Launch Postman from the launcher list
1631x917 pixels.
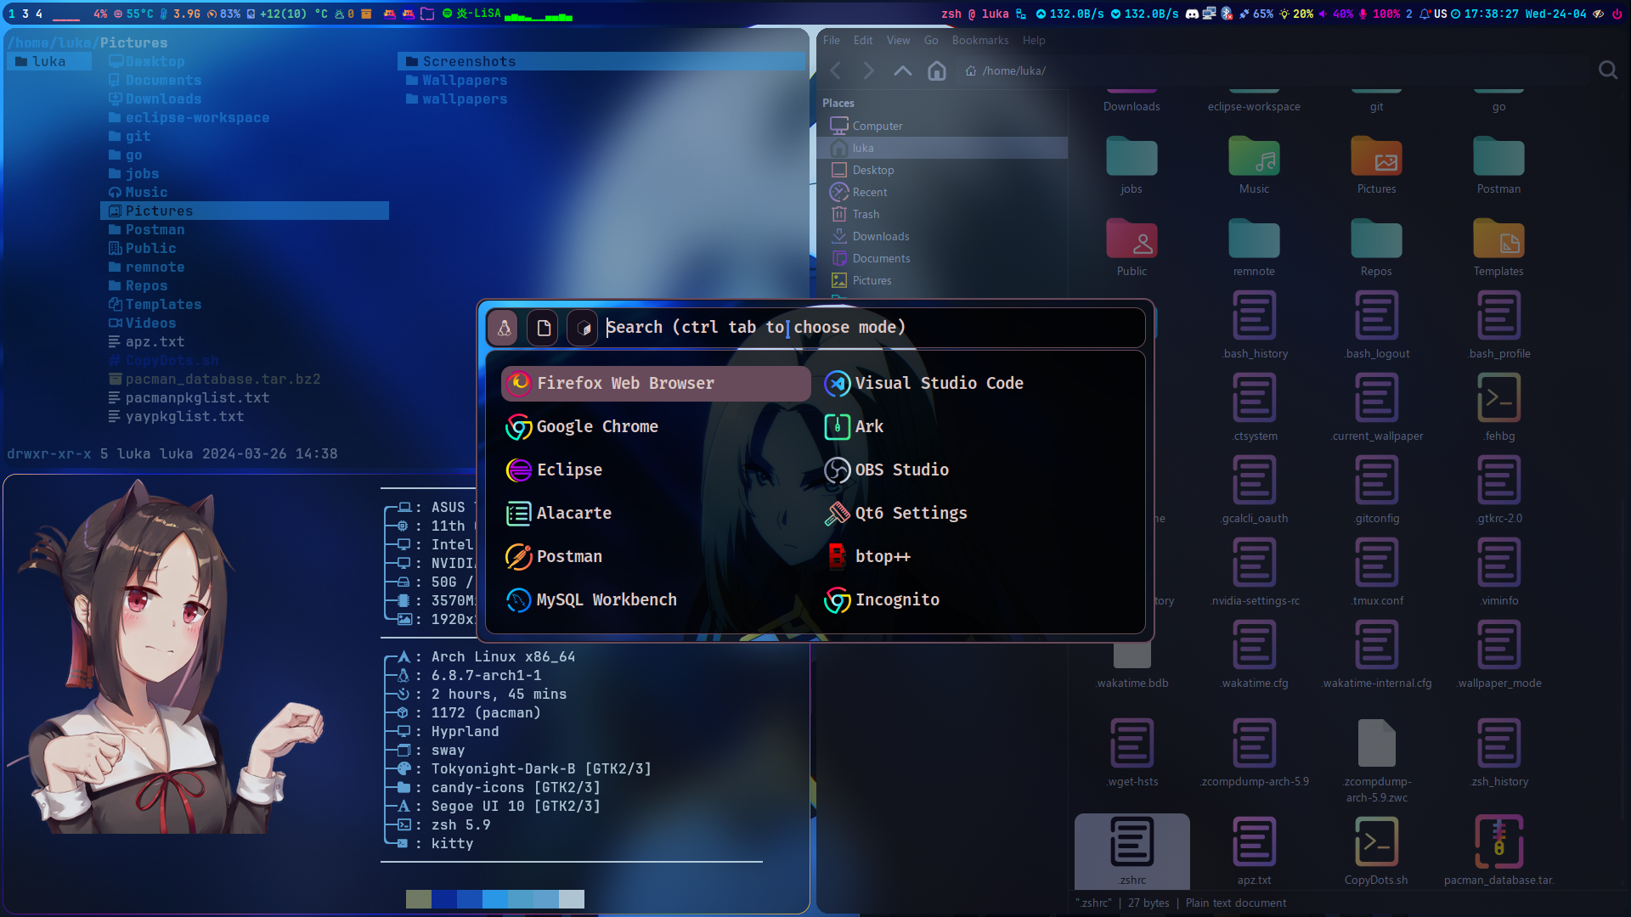tap(656, 557)
